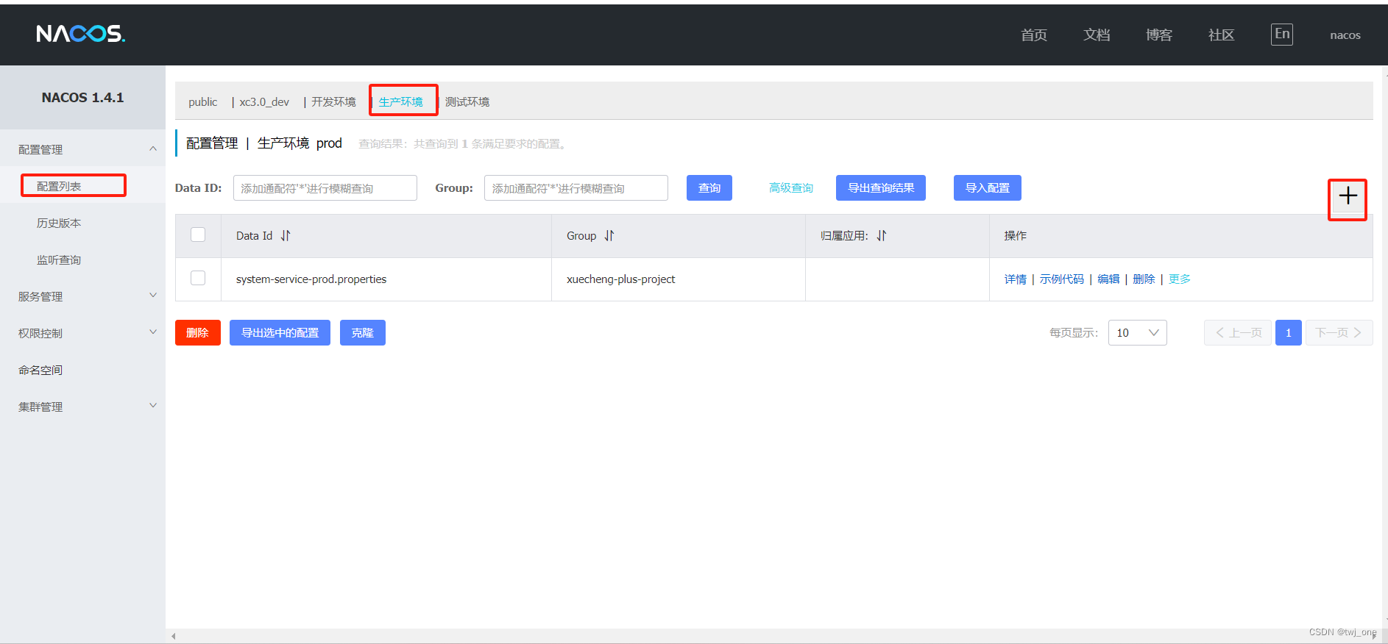Expand the 集群管理 sidebar section

[82, 407]
